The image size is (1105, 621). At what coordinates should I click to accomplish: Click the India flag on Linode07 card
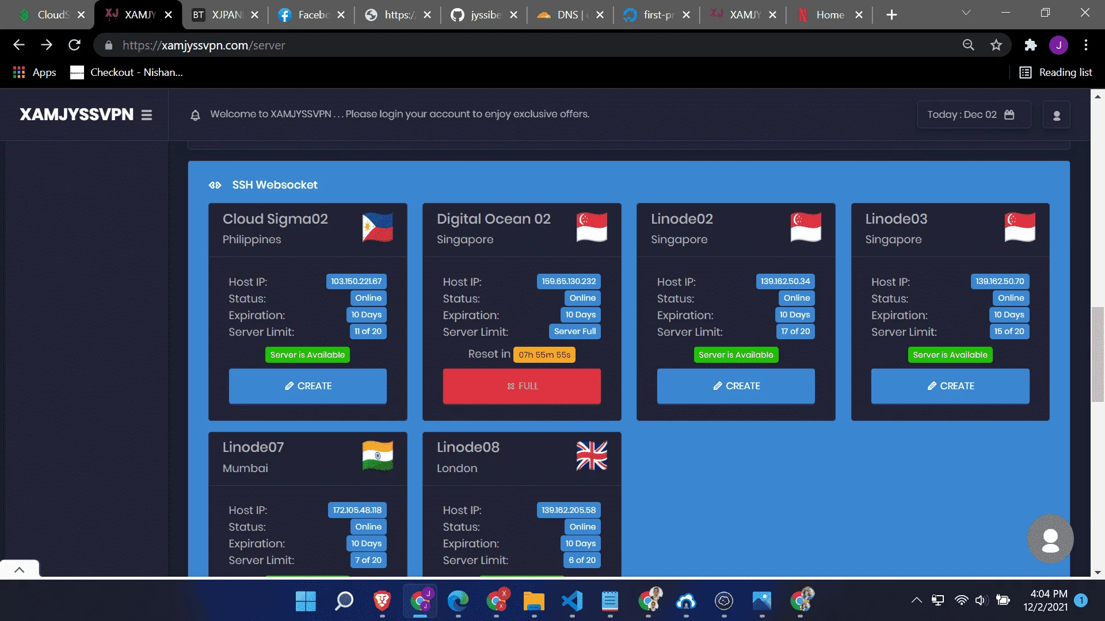tap(378, 456)
